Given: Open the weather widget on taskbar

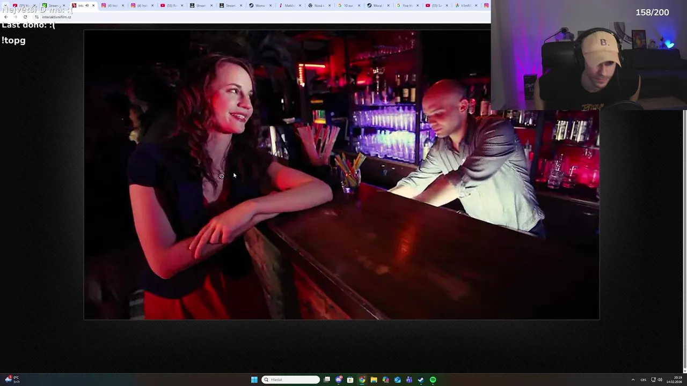Looking at the screenshot, I should click(13, 380).
